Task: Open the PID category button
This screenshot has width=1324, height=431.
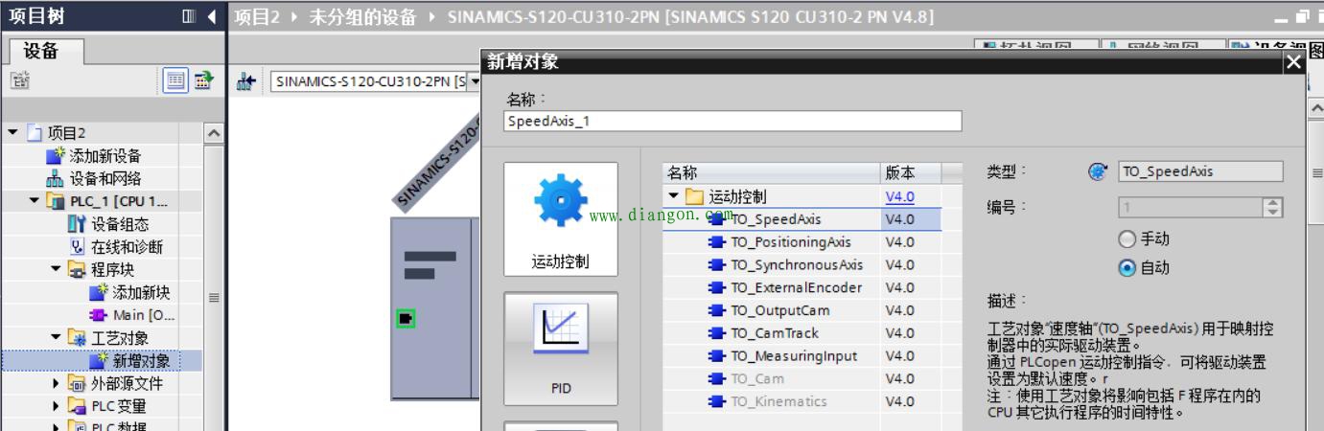Action: pyautogui.click(x=561, y=351)
